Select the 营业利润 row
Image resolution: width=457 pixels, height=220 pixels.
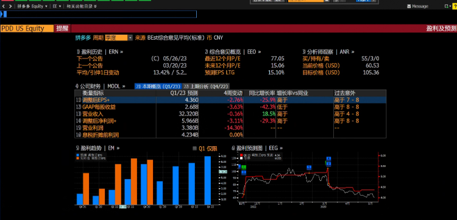(230, 128)
